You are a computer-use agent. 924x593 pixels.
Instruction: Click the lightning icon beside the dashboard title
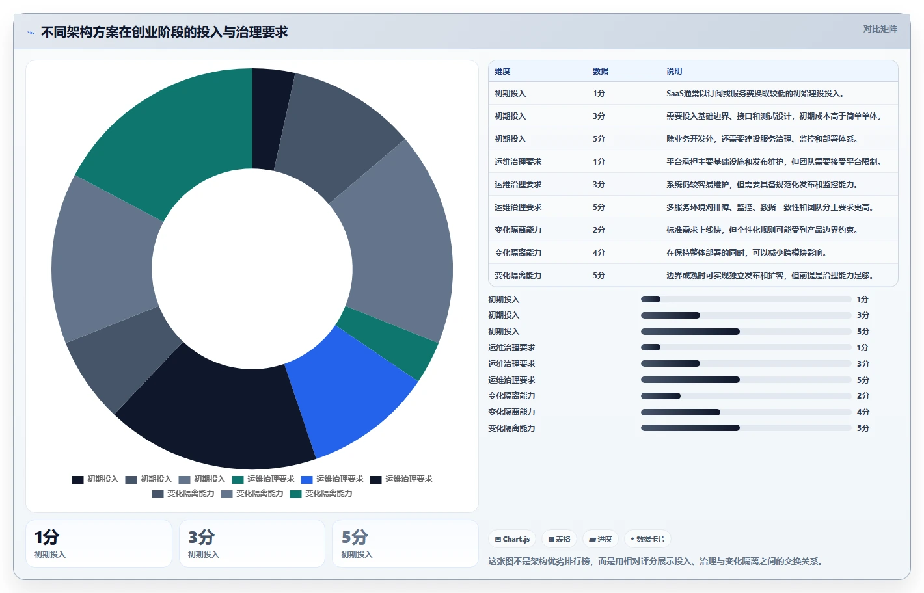click(31, 33)
